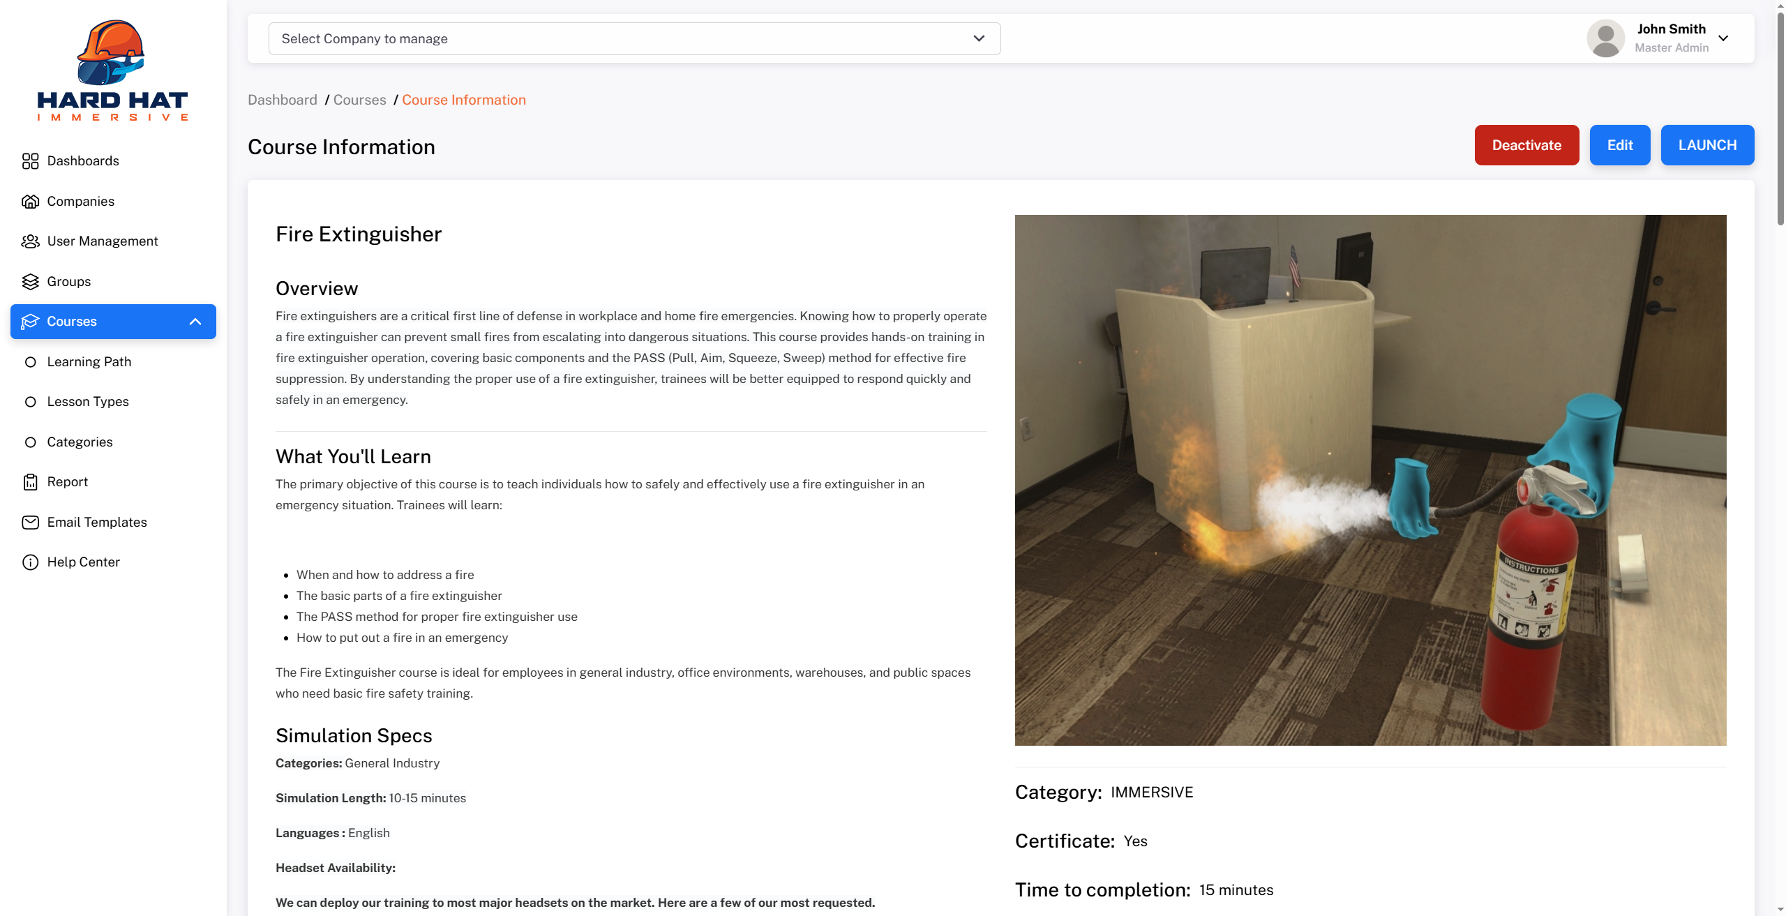1786x916 pixels.
Task: Navigate to the Dashboard breadcrumb
Action: pos(283,100)
